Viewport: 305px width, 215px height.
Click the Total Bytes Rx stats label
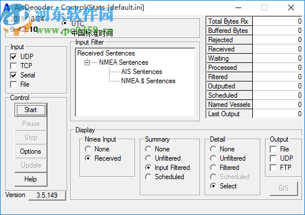click(x=230, y=21)
